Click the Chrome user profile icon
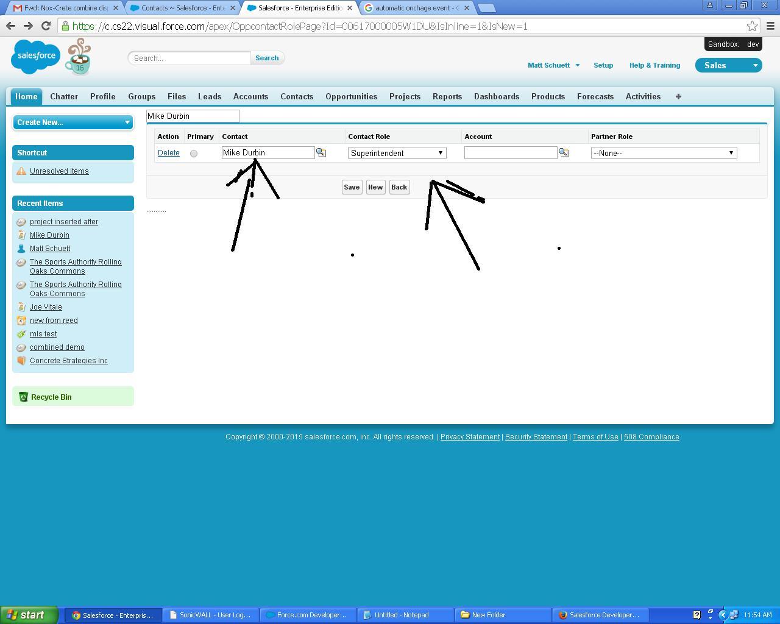 point(710,5)
